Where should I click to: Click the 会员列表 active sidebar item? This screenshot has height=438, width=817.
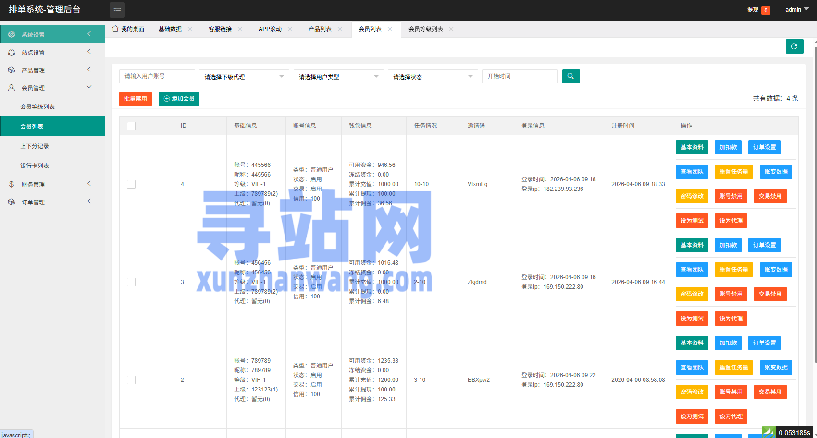point(52,126)
